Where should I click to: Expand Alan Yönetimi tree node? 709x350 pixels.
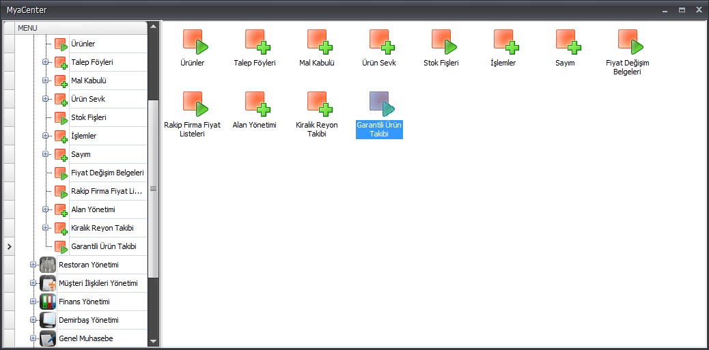pyautogui.click(x=45, y=209)
